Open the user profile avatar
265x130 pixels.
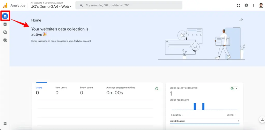[x=261, y=5]
